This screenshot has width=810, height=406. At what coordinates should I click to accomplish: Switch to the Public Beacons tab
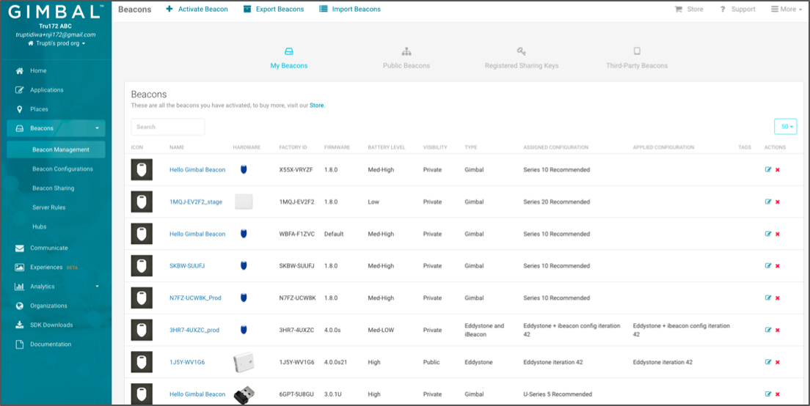point(406,59)
